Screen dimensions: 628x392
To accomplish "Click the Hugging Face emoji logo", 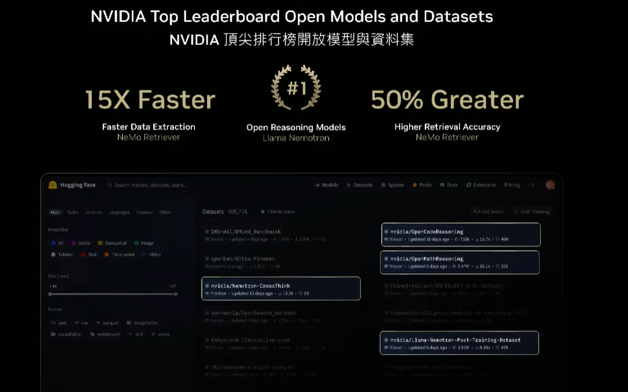I will point(53,185).
